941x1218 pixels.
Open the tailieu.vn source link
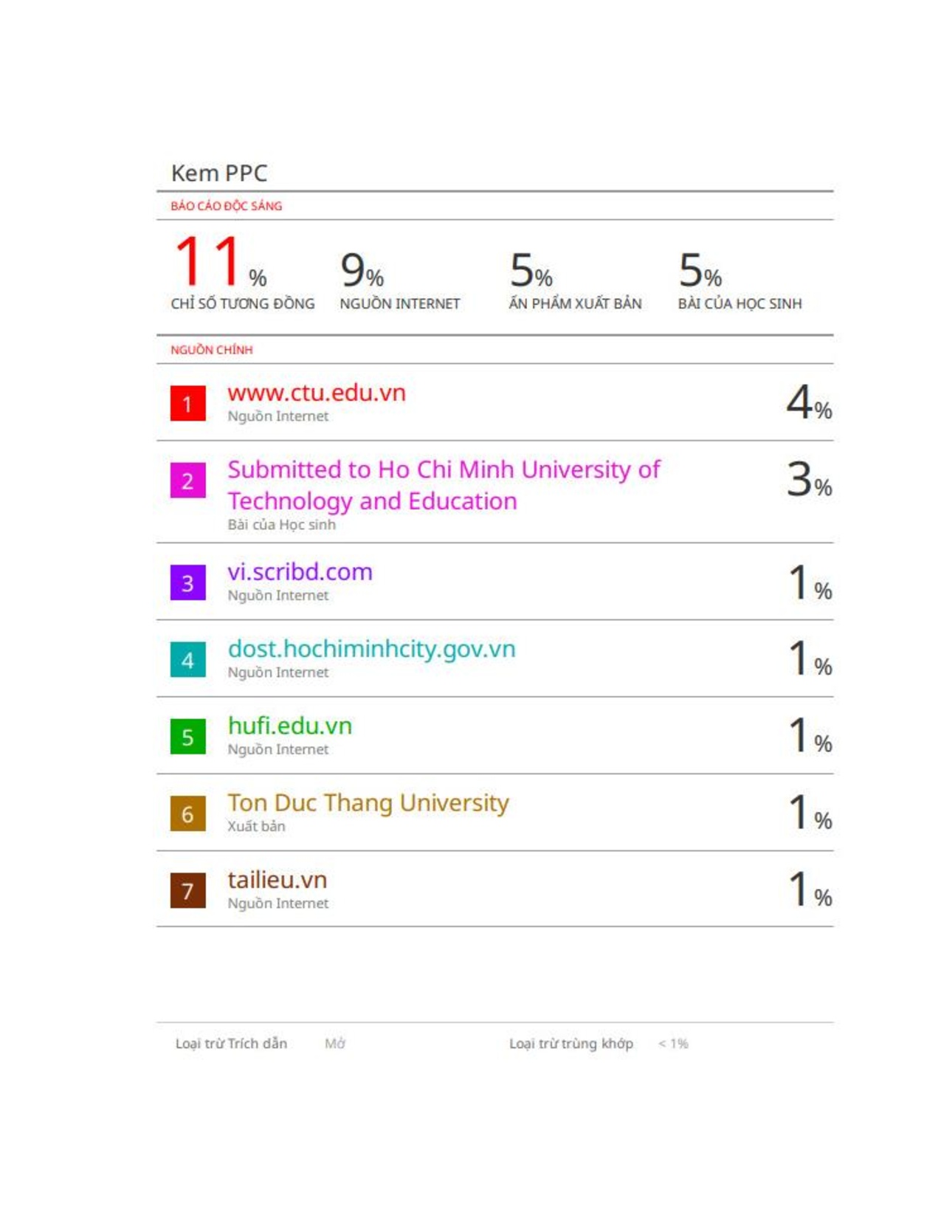pyautogui.click(x=277, y=880)
